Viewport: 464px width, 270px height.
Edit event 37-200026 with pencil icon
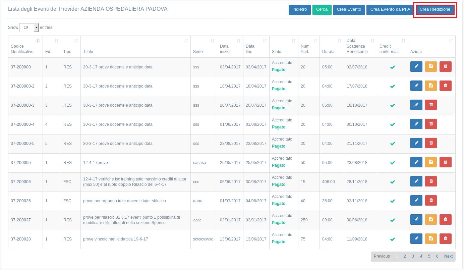tap(416, 200)
